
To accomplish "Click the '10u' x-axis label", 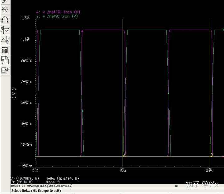I will (123, 170).
